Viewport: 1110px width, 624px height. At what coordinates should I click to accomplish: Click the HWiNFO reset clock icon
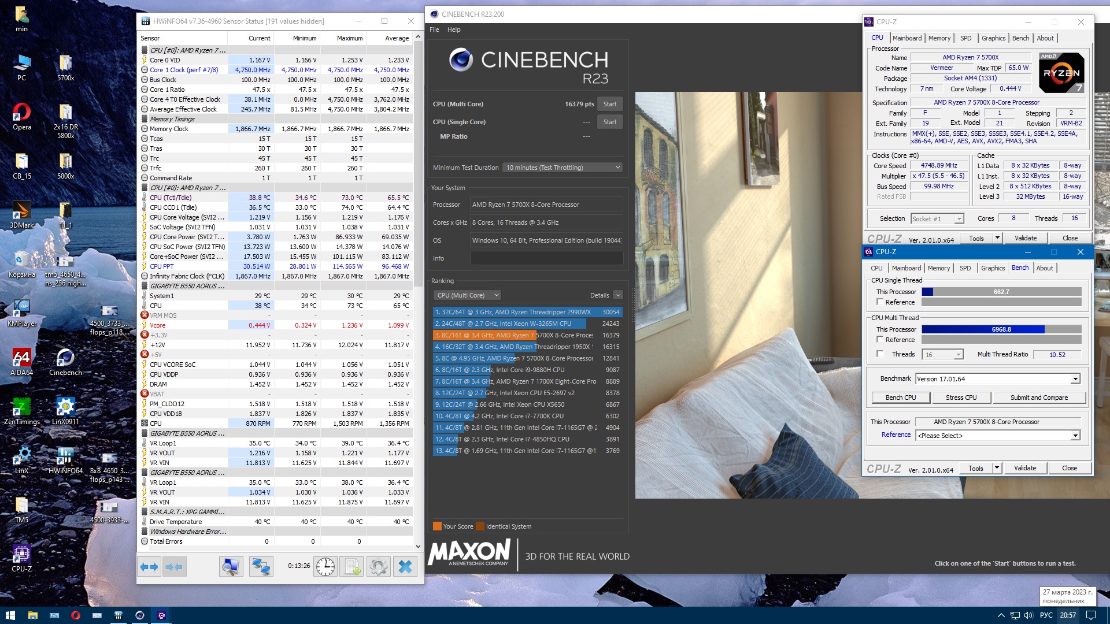point(325,567)
